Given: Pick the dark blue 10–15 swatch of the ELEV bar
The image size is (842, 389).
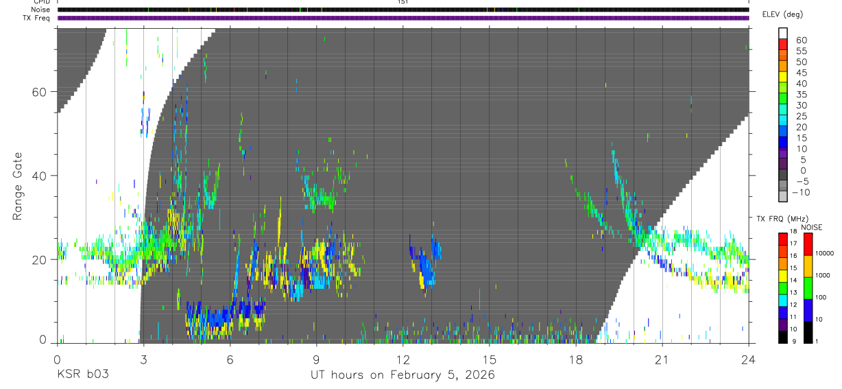Looking at the screenshot, I should coord(783,142).
